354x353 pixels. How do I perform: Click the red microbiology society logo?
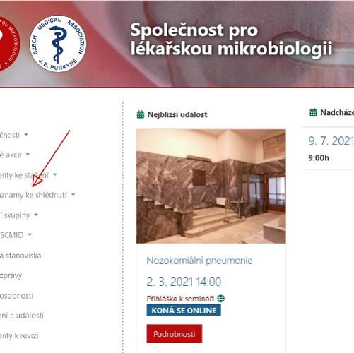[x=10, y=44]
